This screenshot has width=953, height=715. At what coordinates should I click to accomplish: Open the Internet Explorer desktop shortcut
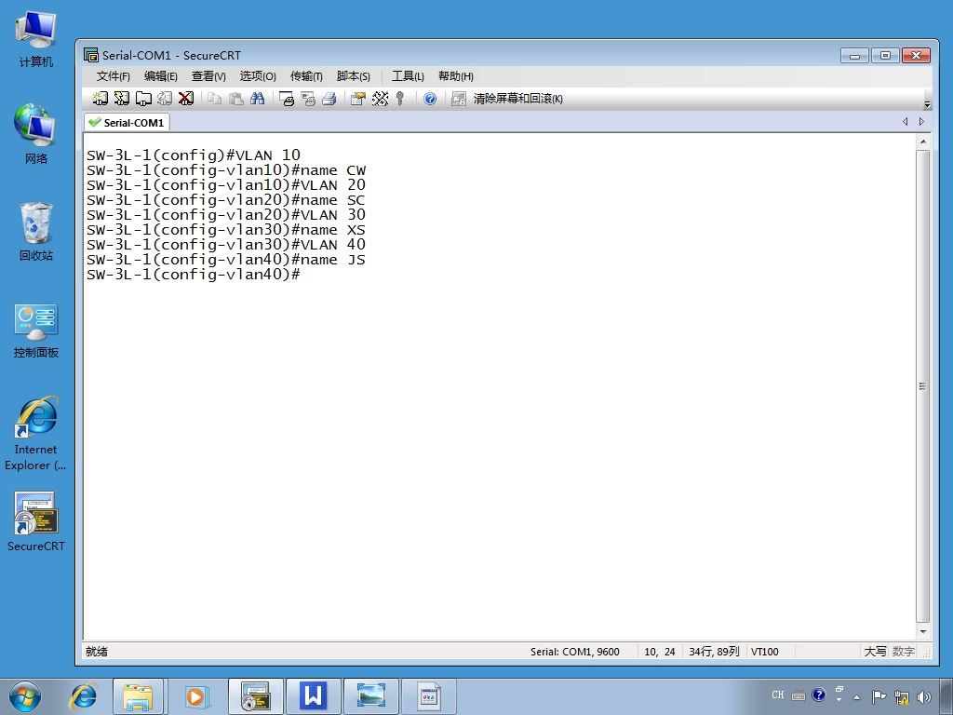36,434
